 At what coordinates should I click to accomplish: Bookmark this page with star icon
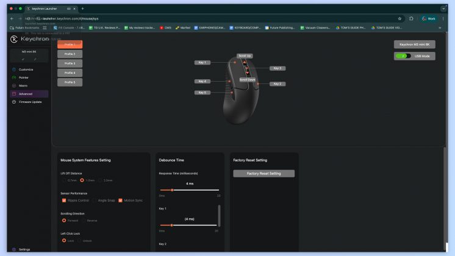click(x=399, y=18)
